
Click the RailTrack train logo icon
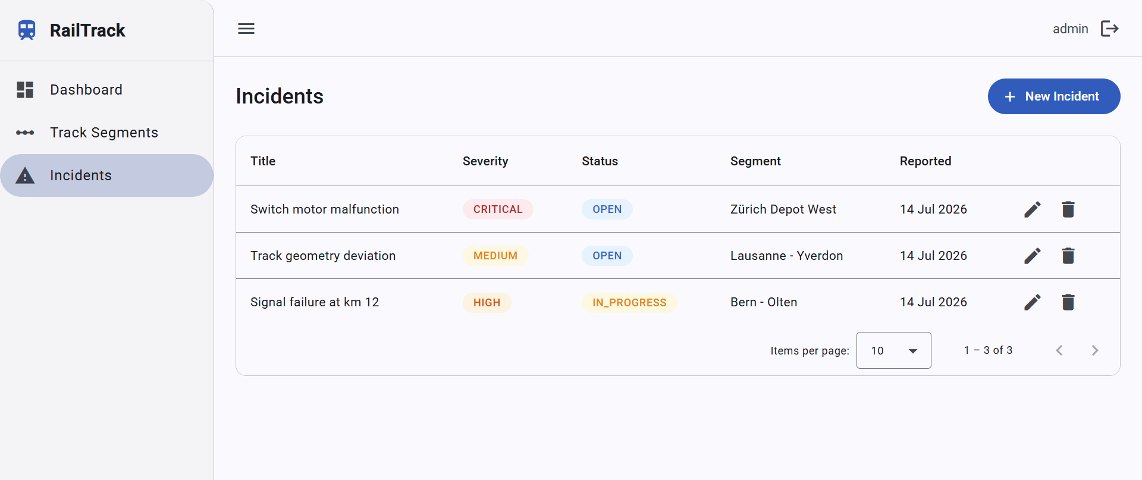click(x=27, y=30)
